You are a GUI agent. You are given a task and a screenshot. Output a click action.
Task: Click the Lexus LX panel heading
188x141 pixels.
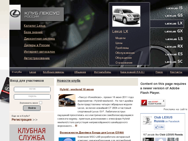(x=120, y=32)
